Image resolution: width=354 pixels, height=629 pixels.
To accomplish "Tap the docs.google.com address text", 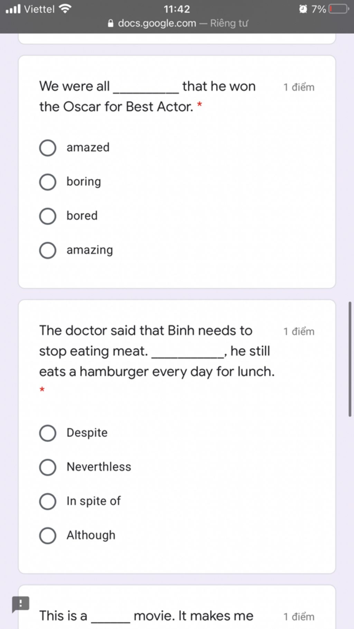I will click(157, 24).
